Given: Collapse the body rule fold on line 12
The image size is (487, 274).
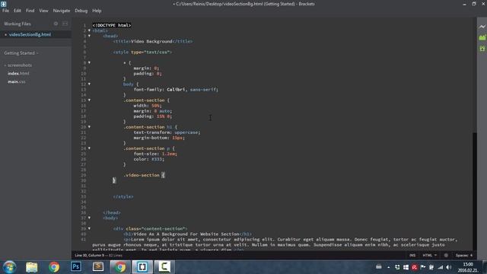Looking at the screenshot, I should [90, 84].
